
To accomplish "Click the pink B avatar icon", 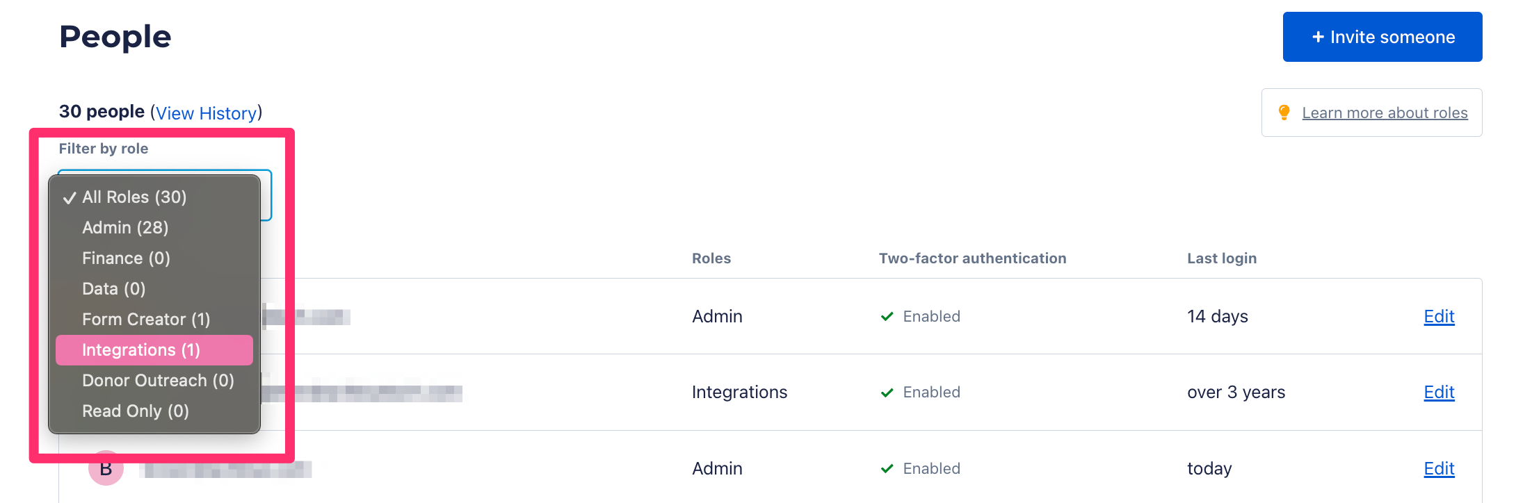I will click(106, 468).
